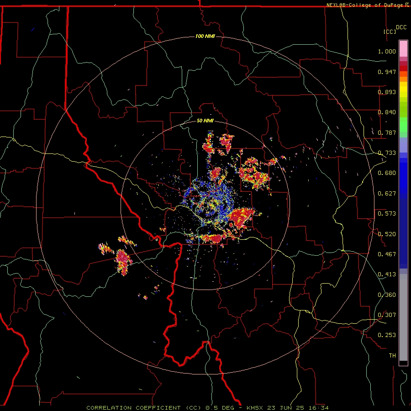
Task: Click the 0.253 scale value
Action: (x=387, y=335)
